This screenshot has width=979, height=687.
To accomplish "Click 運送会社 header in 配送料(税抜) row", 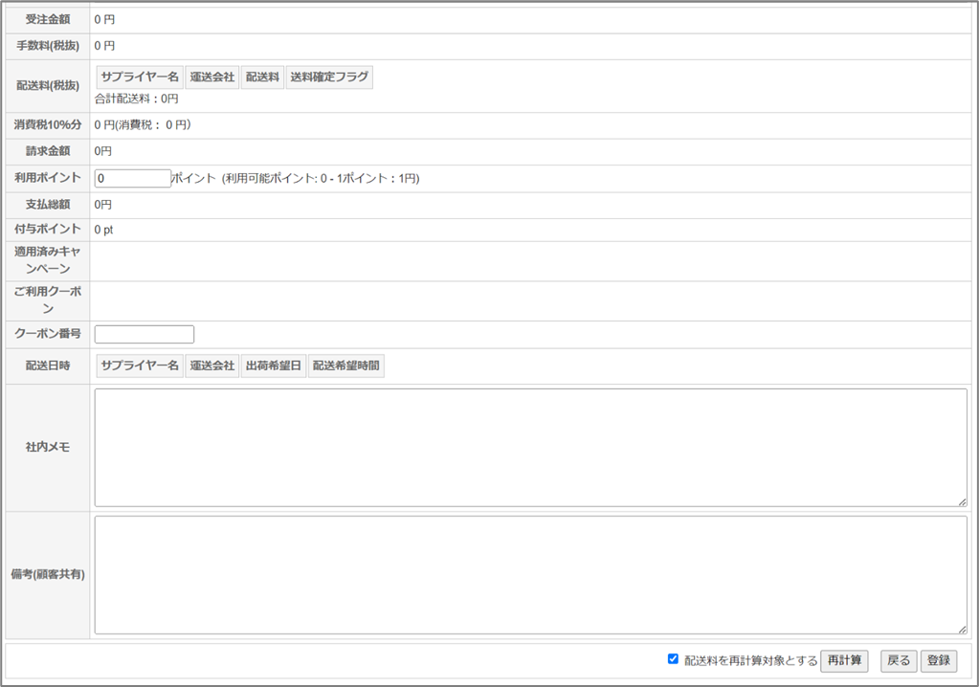I will click(x=211, y=78).
